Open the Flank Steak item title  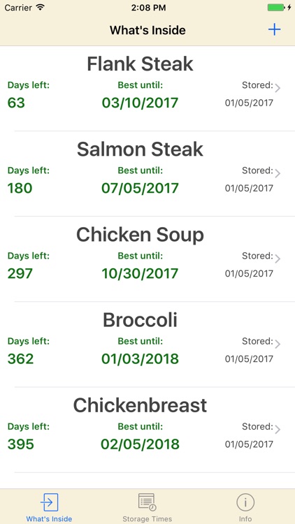click(x=140, y=64)
